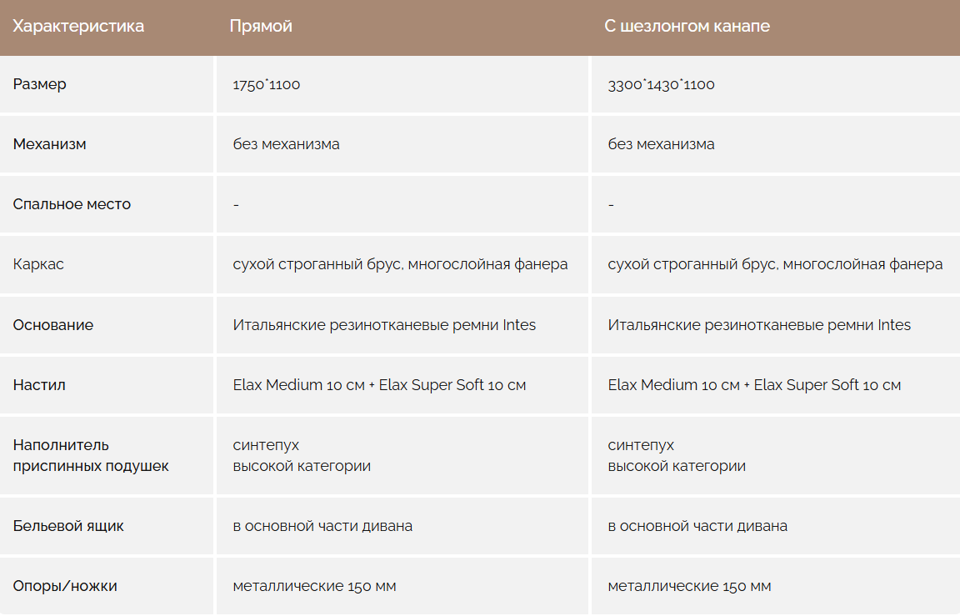960x616 pixels.
Task: Select "без механизма" in the Прямой column
Action: click(286, 144)
